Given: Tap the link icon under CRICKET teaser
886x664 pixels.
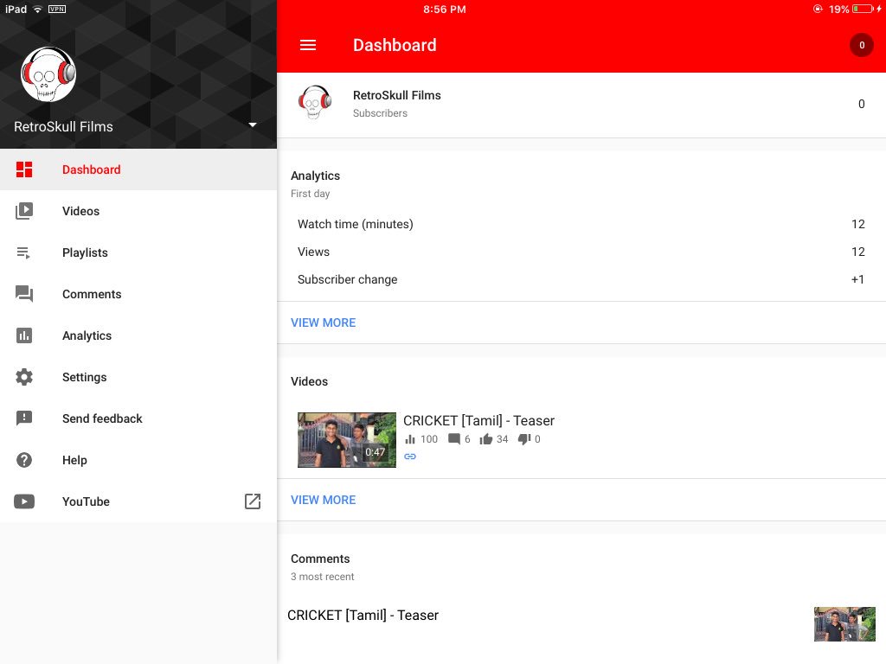Looking at the screenshot, I should pyautogui.click(x=410, y=456).
